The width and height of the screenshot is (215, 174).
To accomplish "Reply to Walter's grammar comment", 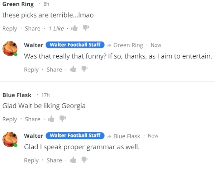I will coord(32,160).
